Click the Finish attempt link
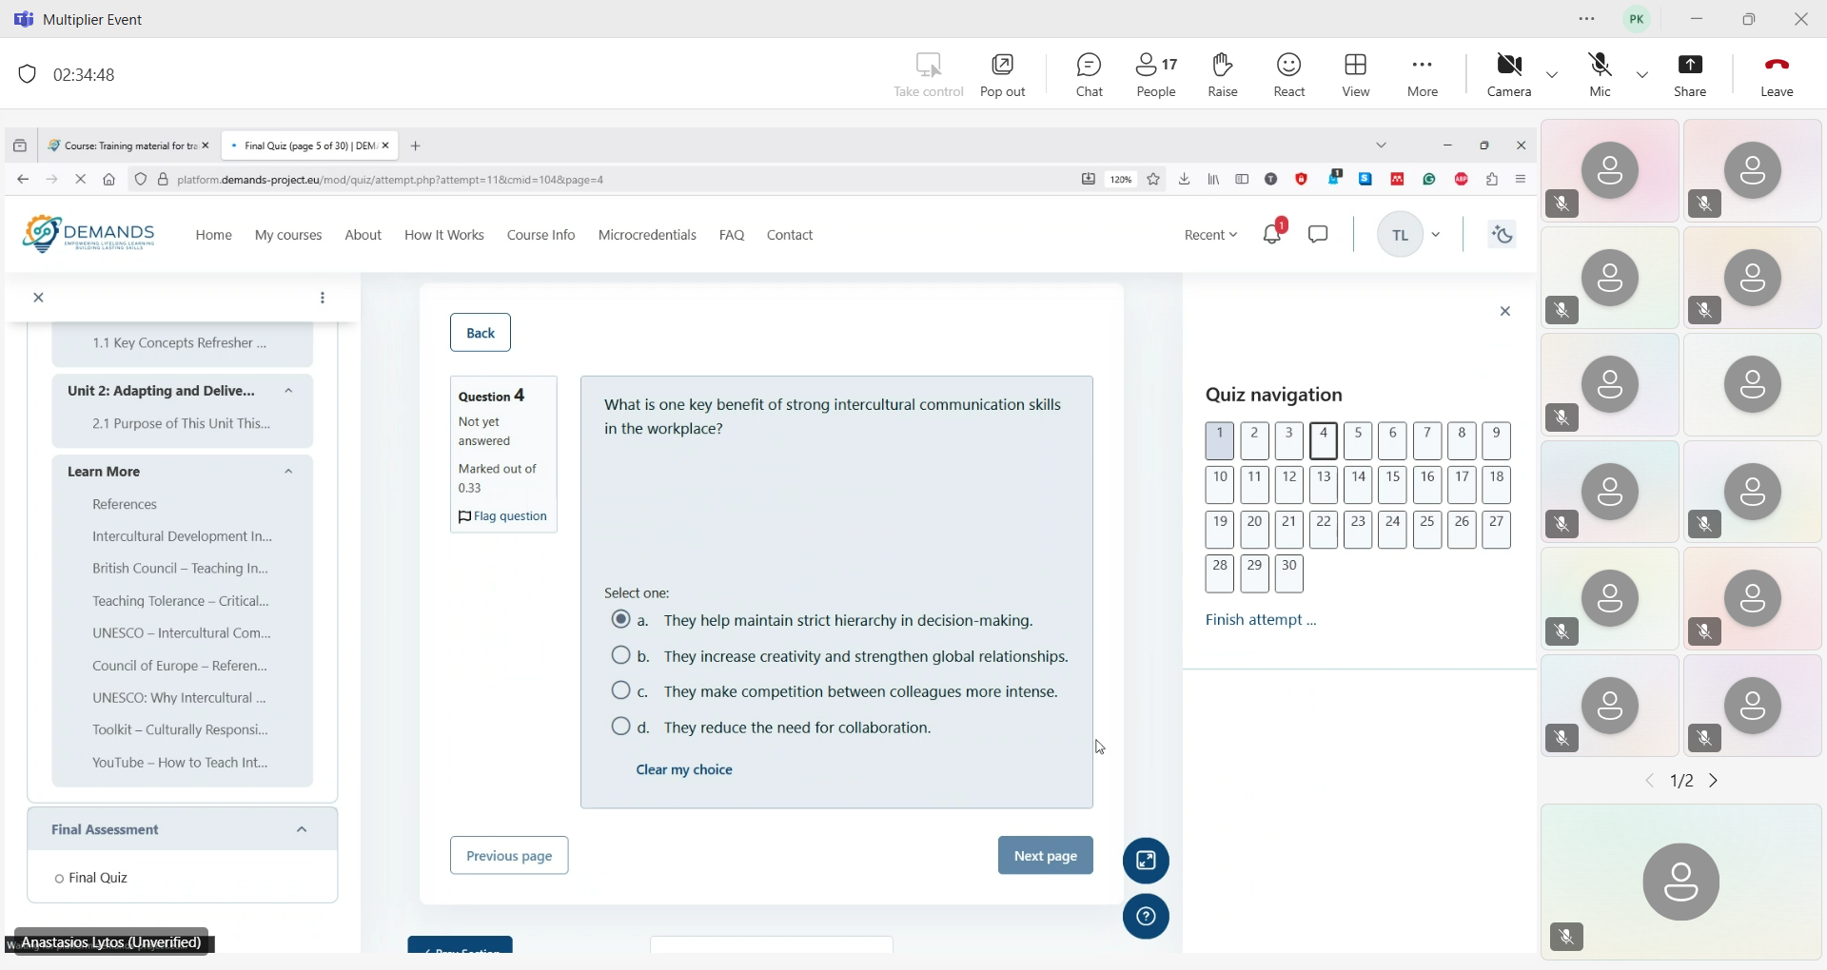The width and height of the screenshot is (1827, 970). tap(1261, 620)
